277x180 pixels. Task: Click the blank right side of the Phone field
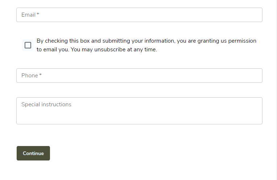tap(212, 76)
